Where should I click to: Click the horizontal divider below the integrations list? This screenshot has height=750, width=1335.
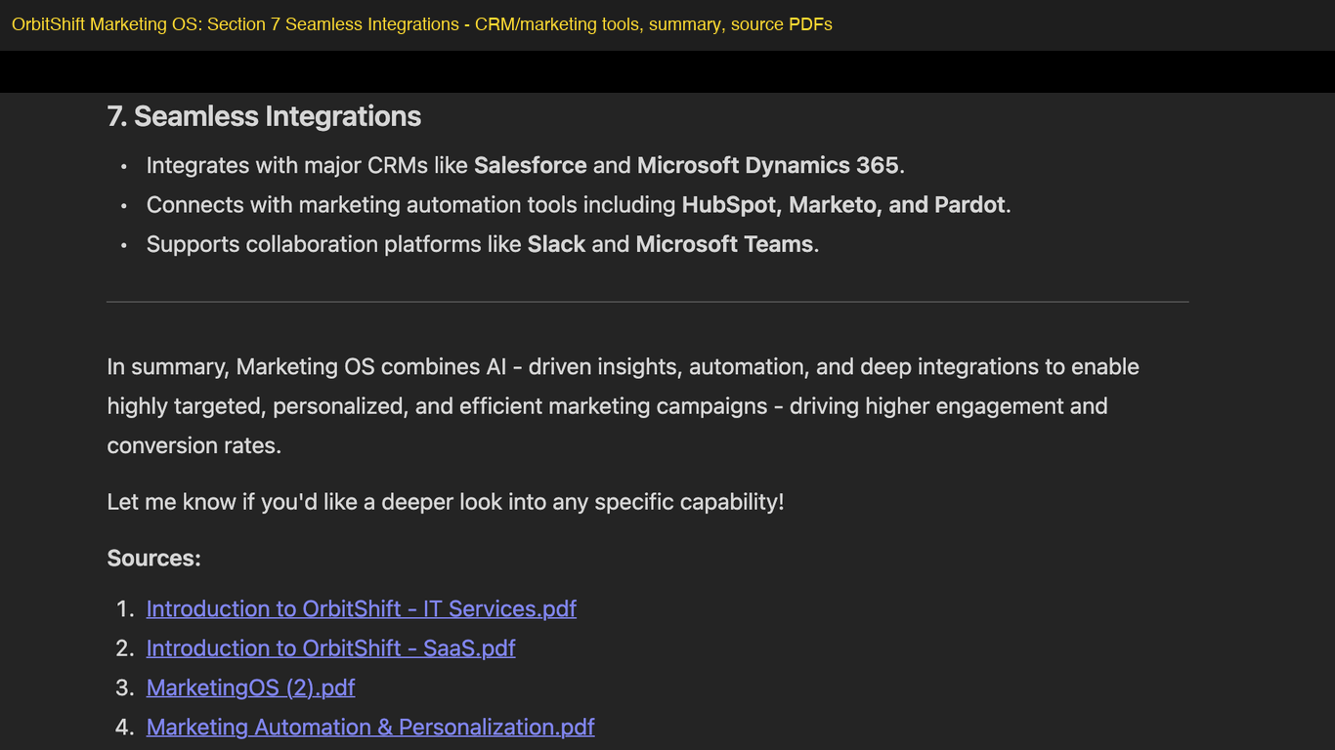pos(648,302)
